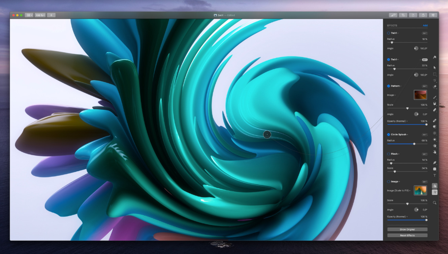Select the Pen tool
This screenshot has height=254, width=448.
[x=435, y=163]
